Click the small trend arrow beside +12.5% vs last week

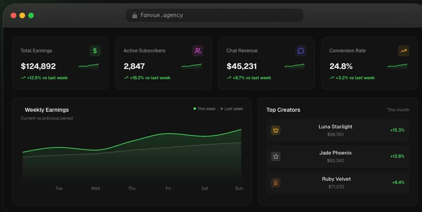pos(23,78)
